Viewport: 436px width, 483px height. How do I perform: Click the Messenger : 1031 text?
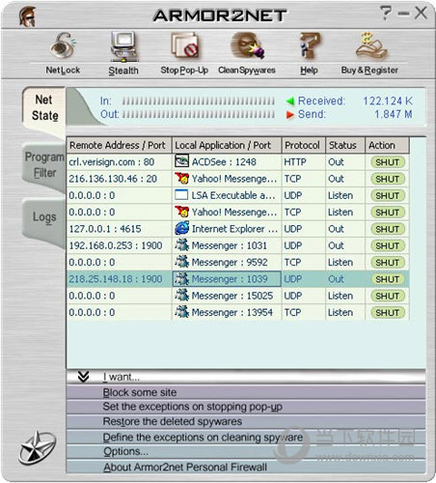[x=230, y=245]
